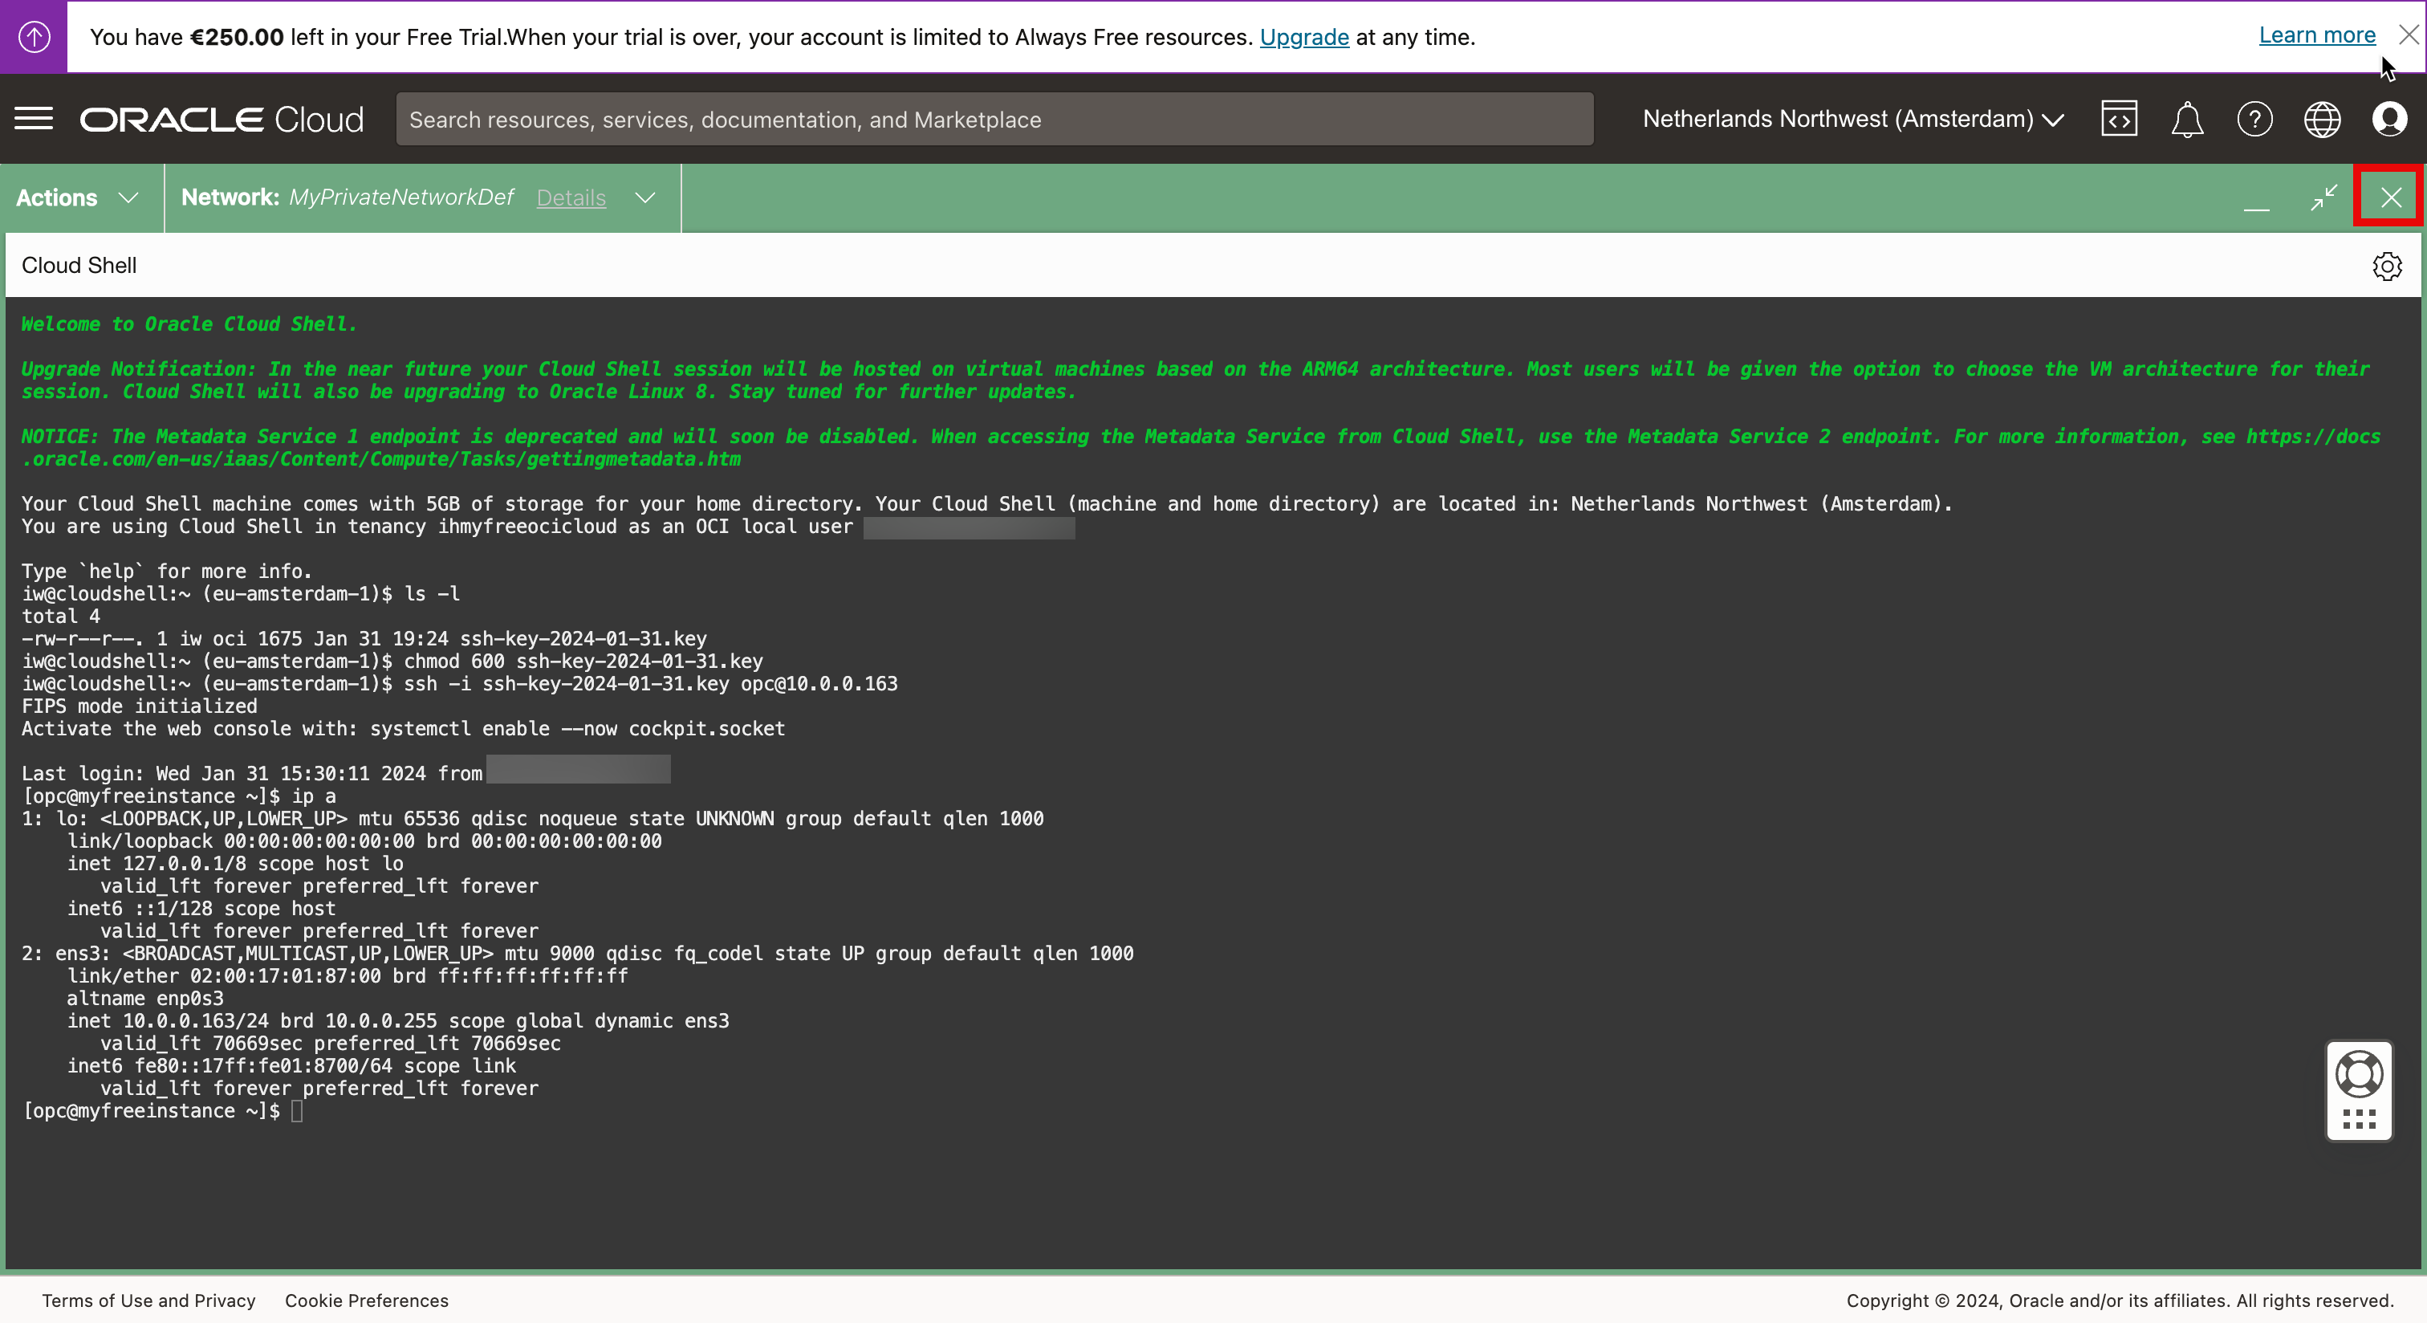Open Developer tools Cloud Shell icon
The height and width of the screenshot is (1323, 2427).
2118,119
